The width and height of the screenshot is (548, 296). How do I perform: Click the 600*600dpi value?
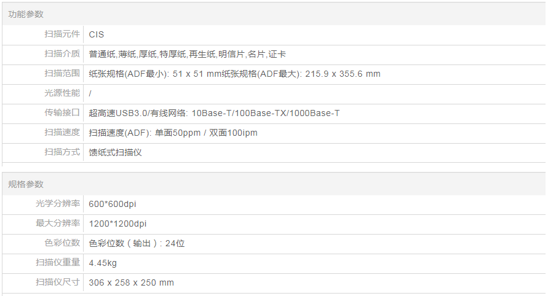click(113, 204)
